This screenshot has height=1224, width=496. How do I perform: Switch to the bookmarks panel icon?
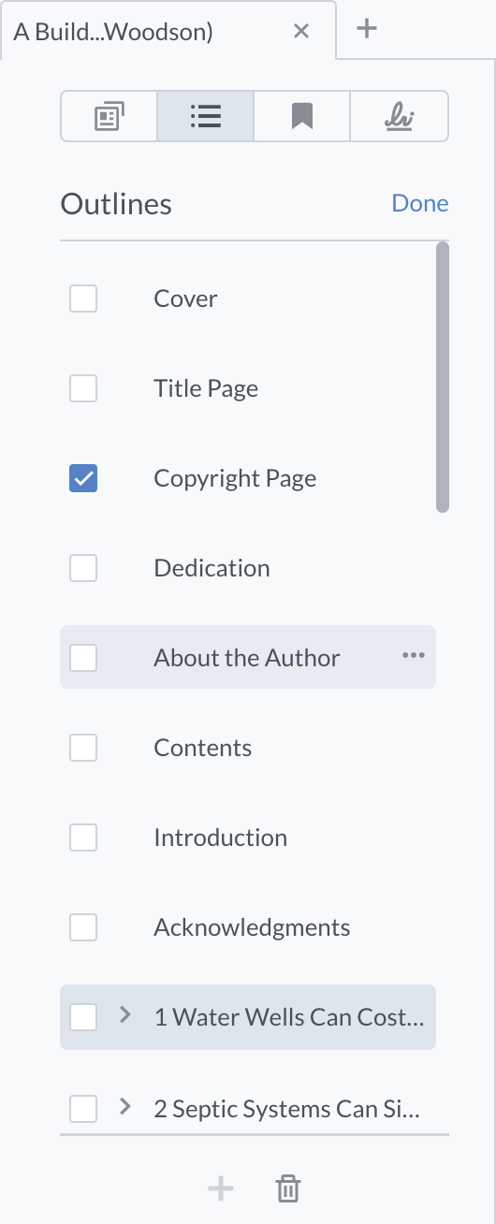point(301,116)
